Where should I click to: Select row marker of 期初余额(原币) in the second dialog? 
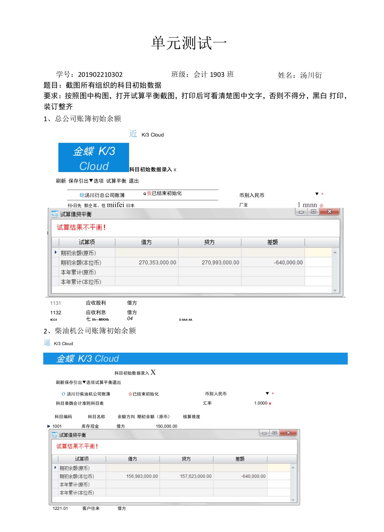pyautogui.click(x=55, y=468)
